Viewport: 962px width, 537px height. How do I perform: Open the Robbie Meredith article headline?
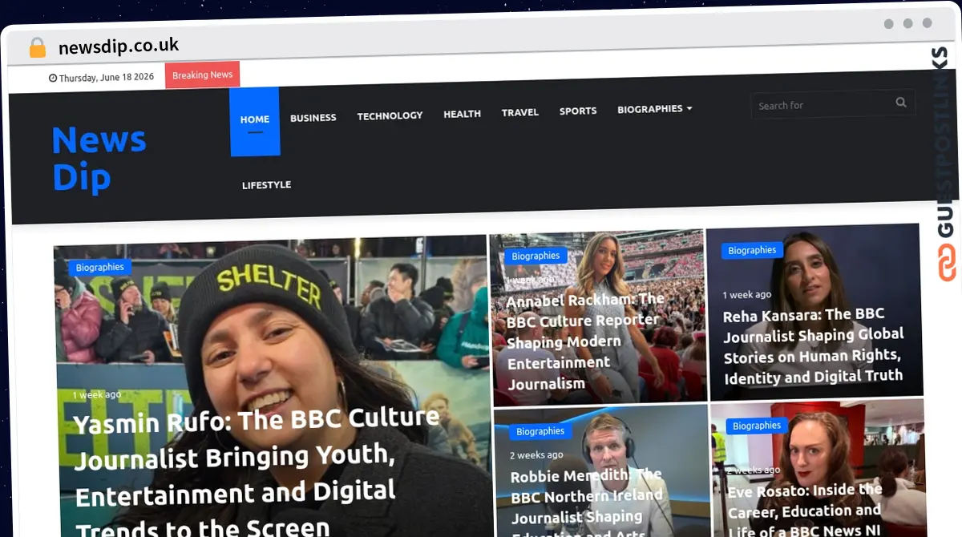[588, 503]
